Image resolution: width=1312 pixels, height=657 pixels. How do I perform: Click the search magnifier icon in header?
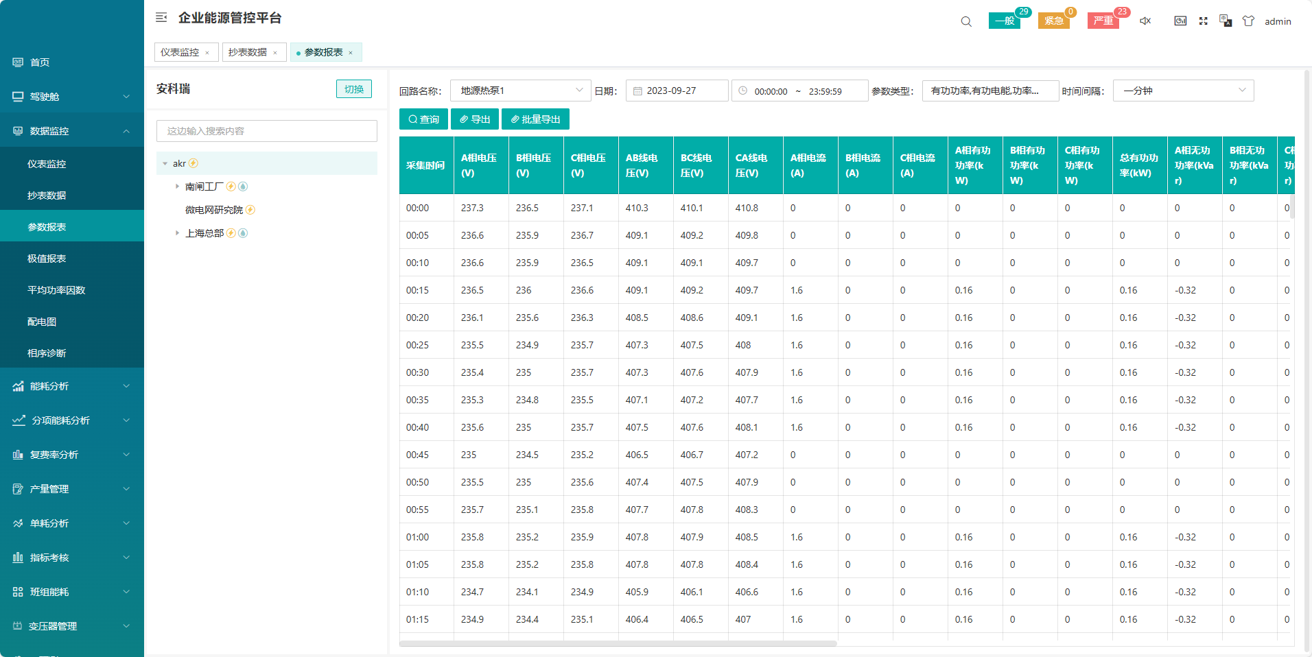[966, 21]
